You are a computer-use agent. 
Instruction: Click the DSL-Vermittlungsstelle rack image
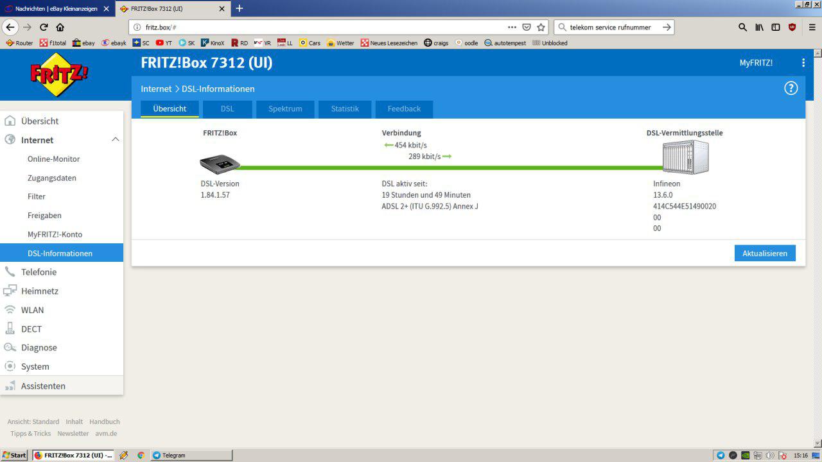point(686,157)
